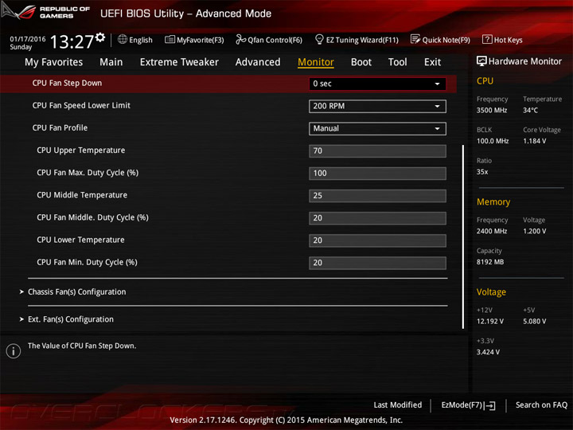This screenshot has height=430, width=573.
Task: Click the English language button
Action: [135, 40]
